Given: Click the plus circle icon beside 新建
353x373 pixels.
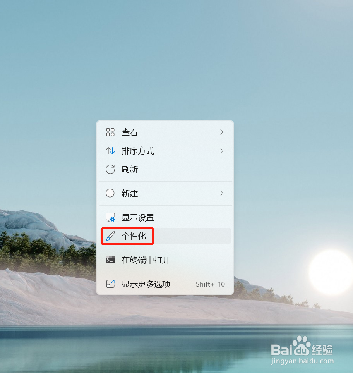Looking at the screenshot, I should point(110,193).
